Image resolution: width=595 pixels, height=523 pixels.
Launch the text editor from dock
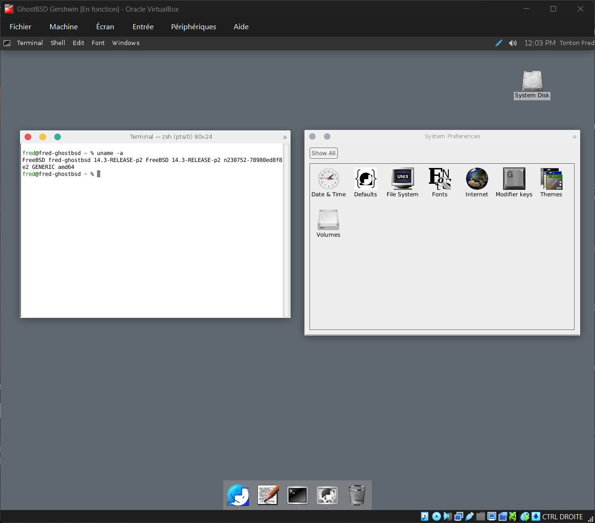(x=268, y=495)
